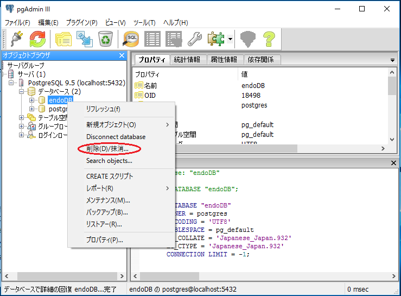Screen dimensions: 401x296
Task: Click properties panel scroll down arrow
Action: click(392, 139)
